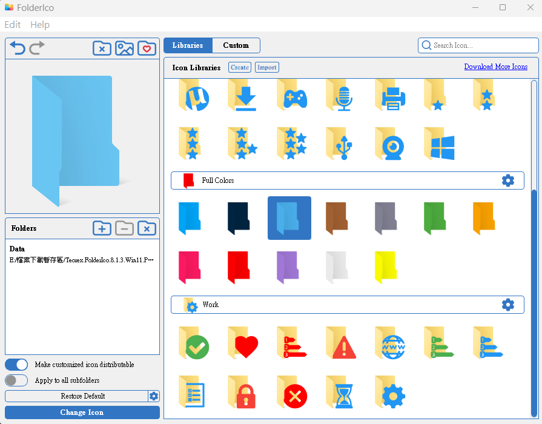Click the add folder plus icon
Viewport: 542px width, 424px height.
[102, 228]
